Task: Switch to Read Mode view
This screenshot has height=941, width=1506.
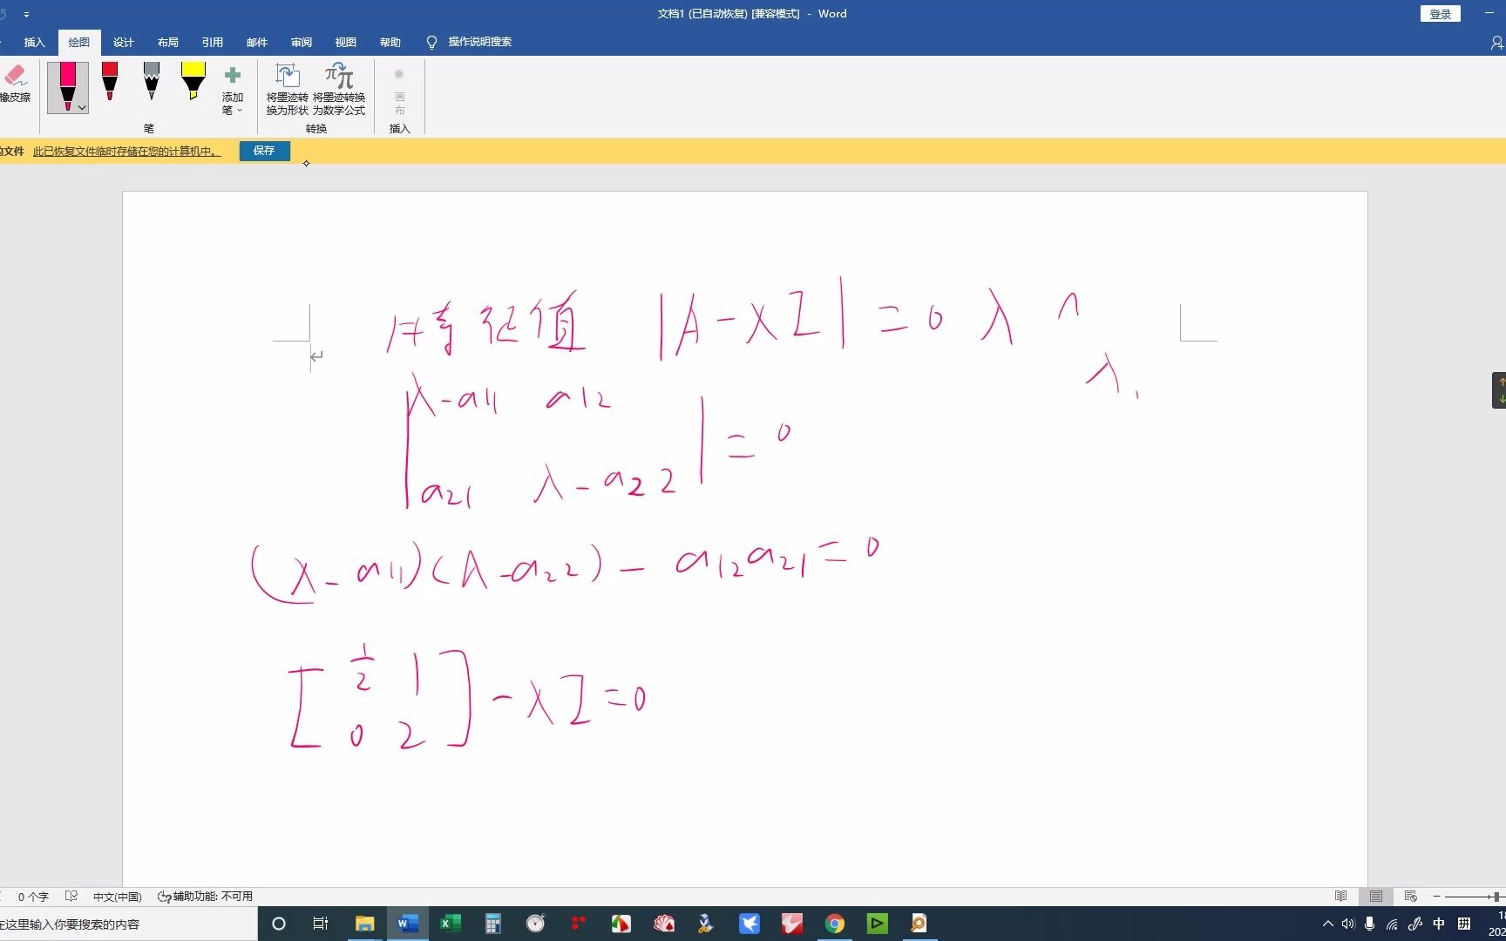Action: [x=1340, y=897]
